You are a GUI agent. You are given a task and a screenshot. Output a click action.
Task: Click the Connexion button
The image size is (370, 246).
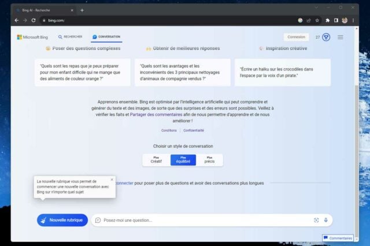click(x=296, y=37)
